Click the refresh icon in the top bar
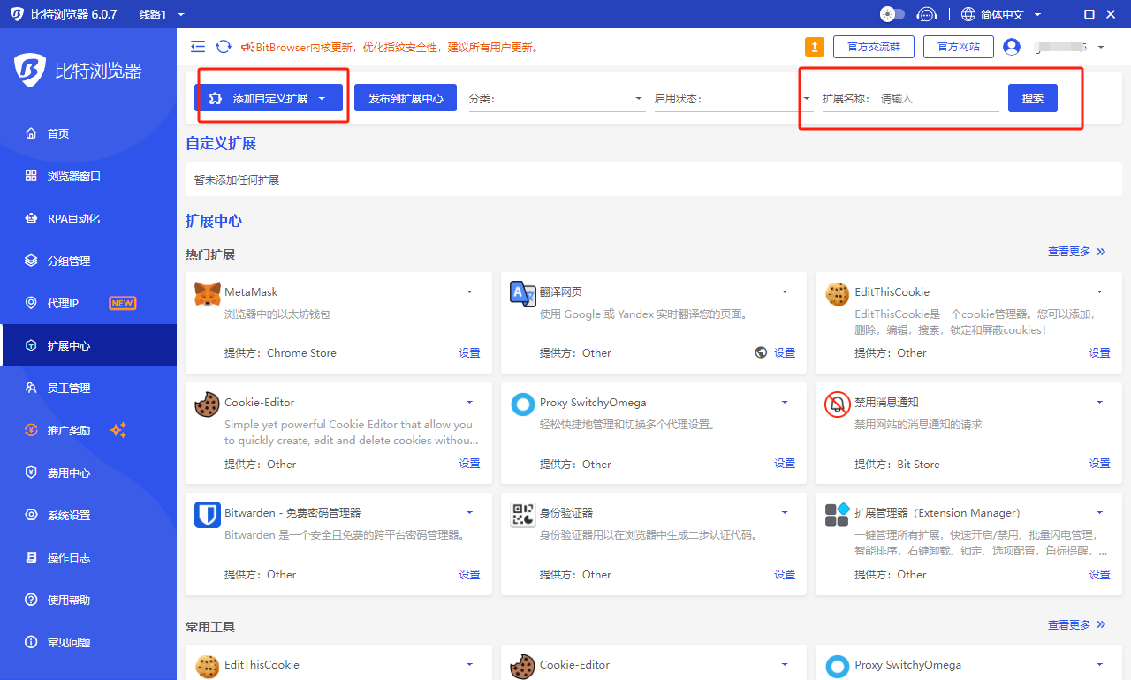The height and width of the screenshot is (680, 1131). pos(224,47)
